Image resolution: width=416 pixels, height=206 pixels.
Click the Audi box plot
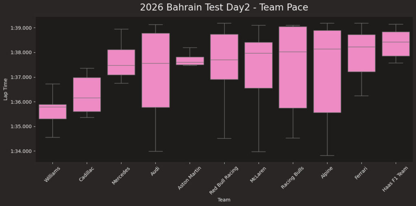[155, 70]
